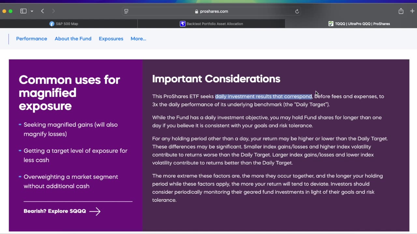Click the arrow icon next to Explore SQQQ
417x234 pixels.
(95, 212)
